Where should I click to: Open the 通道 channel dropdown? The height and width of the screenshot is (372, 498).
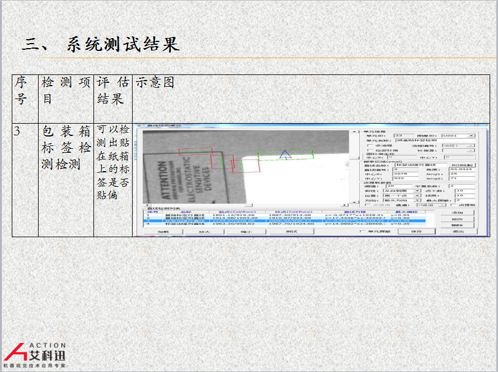(431, 205)
